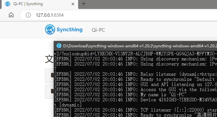Click the log line 'Access the GUI via the'

(x=136, y=90)
